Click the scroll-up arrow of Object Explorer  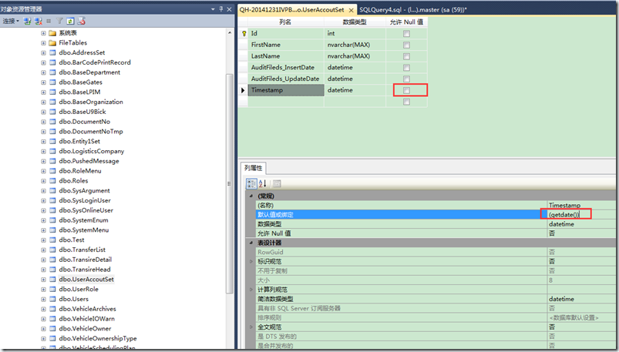(230, 33)
